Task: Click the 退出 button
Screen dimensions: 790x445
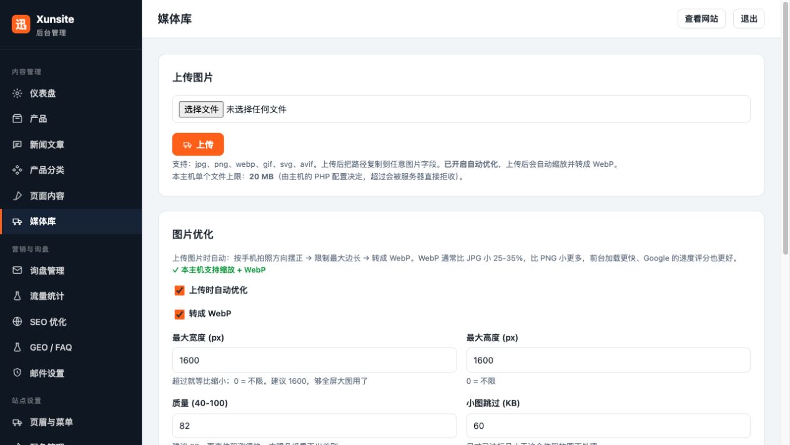Action: [749, 19]
